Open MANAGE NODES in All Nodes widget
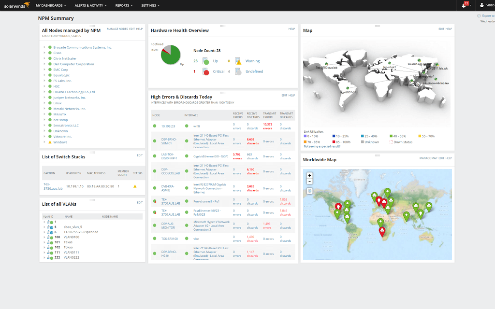 (x=117, y=29)
